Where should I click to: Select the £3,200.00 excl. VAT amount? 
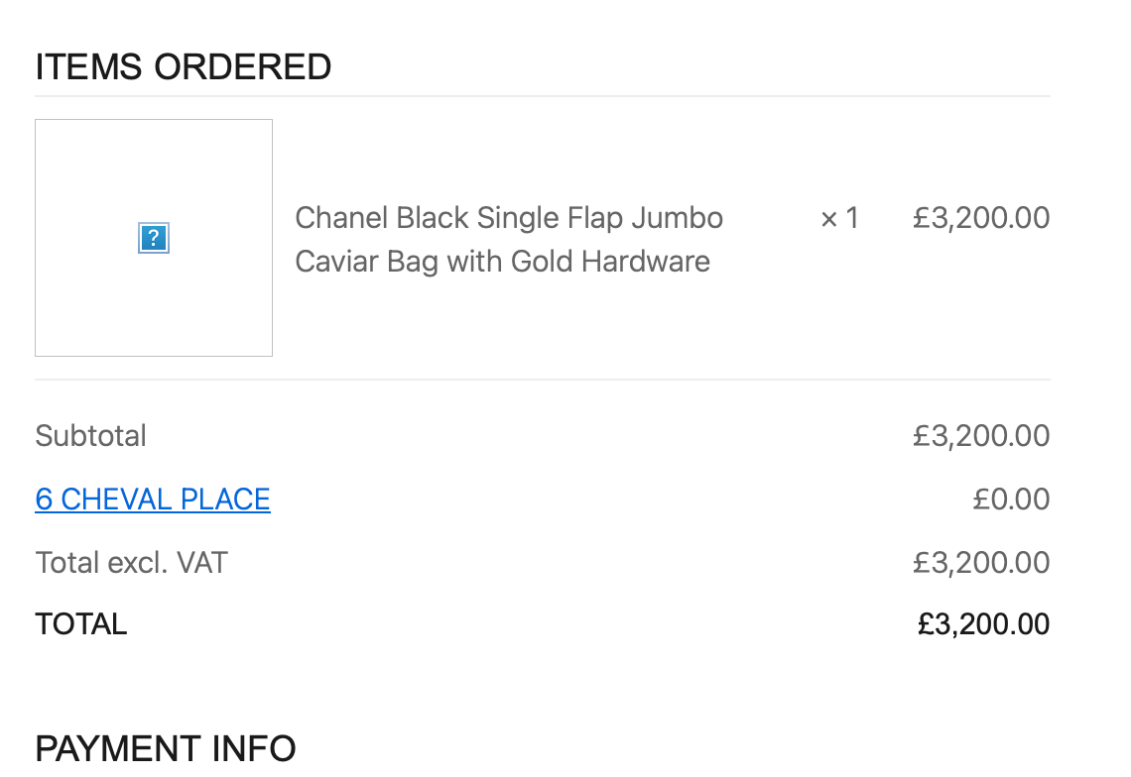click(x=980, y=562)
